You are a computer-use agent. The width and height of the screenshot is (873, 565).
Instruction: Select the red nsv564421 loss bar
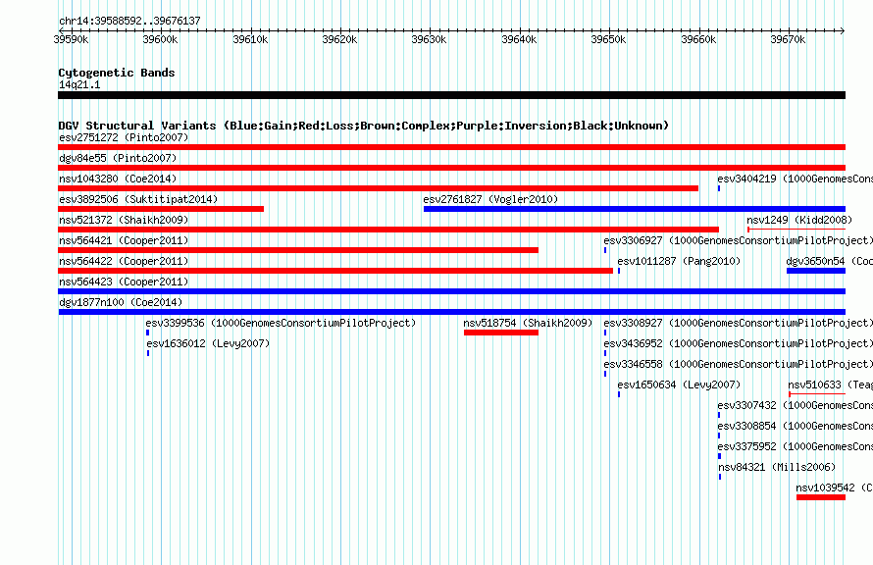pos(298,250)
